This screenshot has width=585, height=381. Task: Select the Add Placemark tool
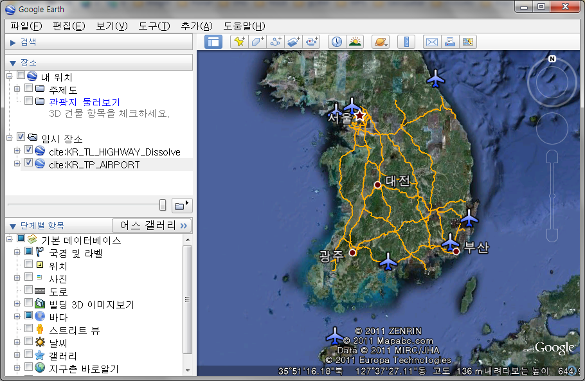coord(239,41)
